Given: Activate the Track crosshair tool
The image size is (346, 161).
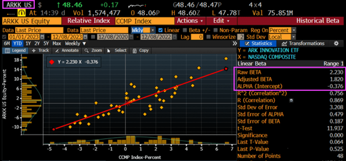Looking at the screenshot, I should (x=40, y=50).
